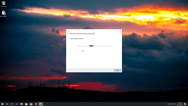Click the "Resolving problems" heading

(x=77, y=39)
